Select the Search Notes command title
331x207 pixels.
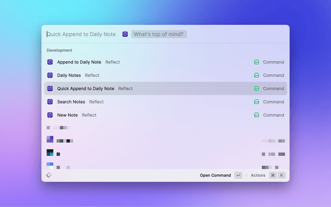(x=71, y=102)
